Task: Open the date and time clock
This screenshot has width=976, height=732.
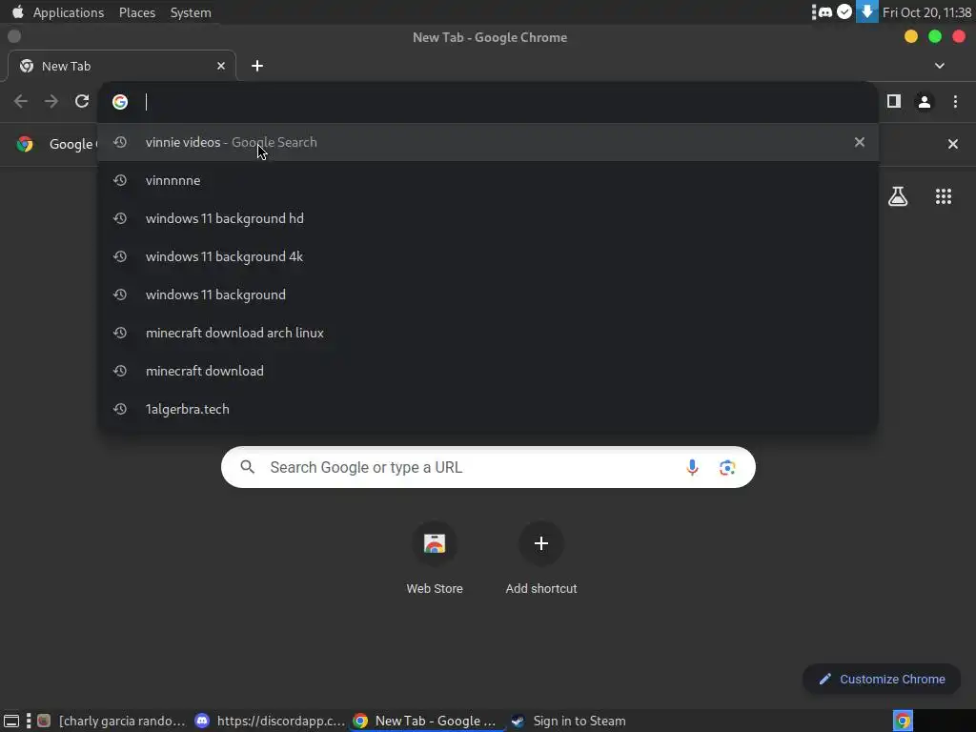Action: coord(926,12)
